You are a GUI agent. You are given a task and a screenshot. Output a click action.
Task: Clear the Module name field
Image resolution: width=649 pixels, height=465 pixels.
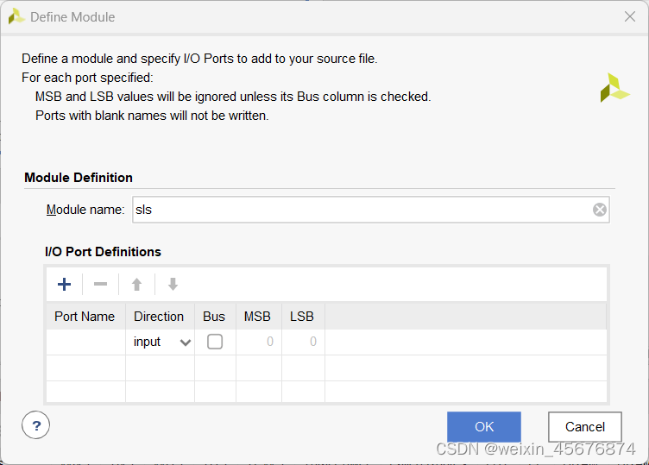(599, 210)
